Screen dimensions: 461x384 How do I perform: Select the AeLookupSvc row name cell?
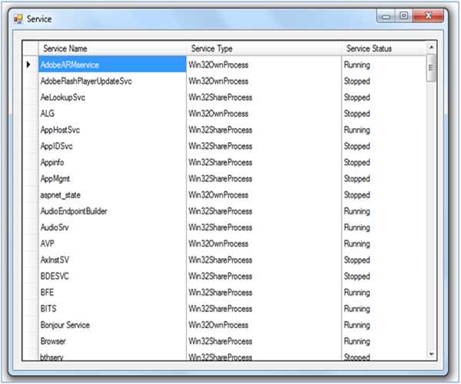pos(111,98)
